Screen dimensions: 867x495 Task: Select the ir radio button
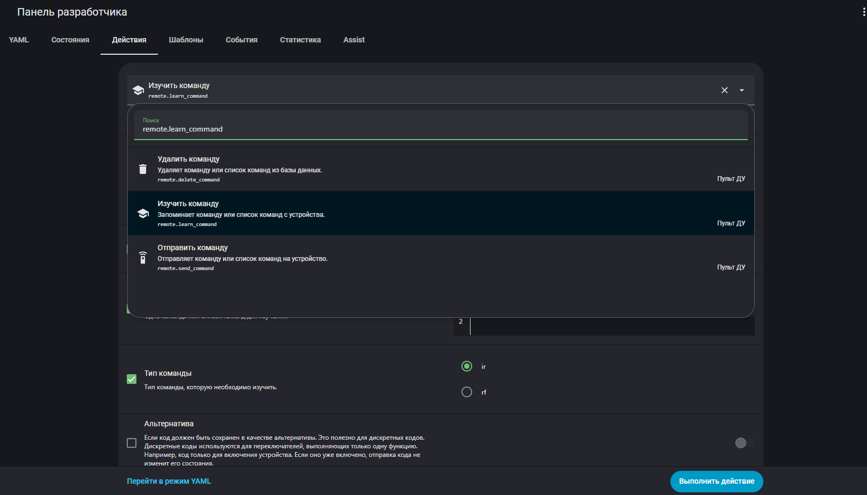coord(467,366)
